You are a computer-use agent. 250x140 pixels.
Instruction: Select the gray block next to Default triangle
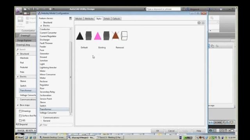89,36
